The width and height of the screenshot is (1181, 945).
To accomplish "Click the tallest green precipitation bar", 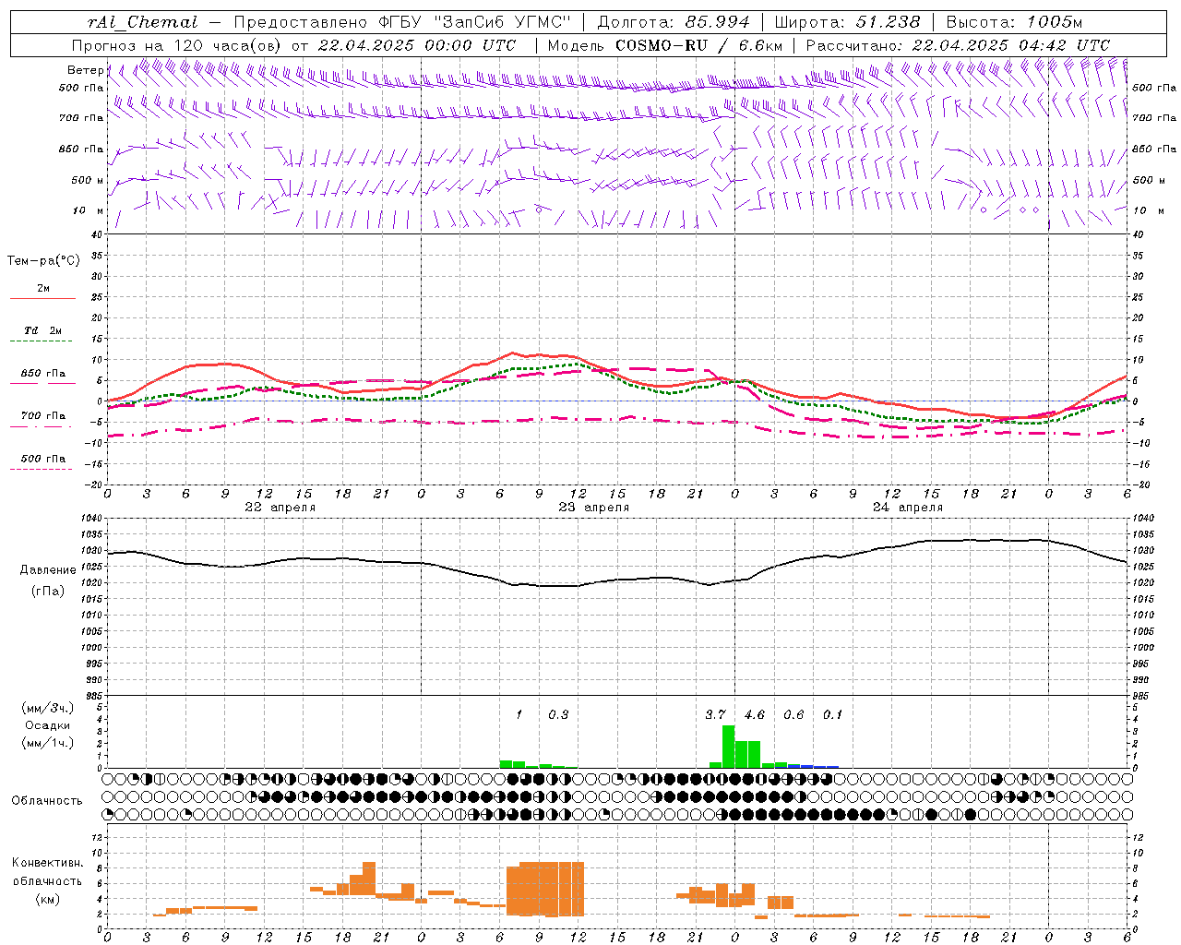I will tap(729, 747).
